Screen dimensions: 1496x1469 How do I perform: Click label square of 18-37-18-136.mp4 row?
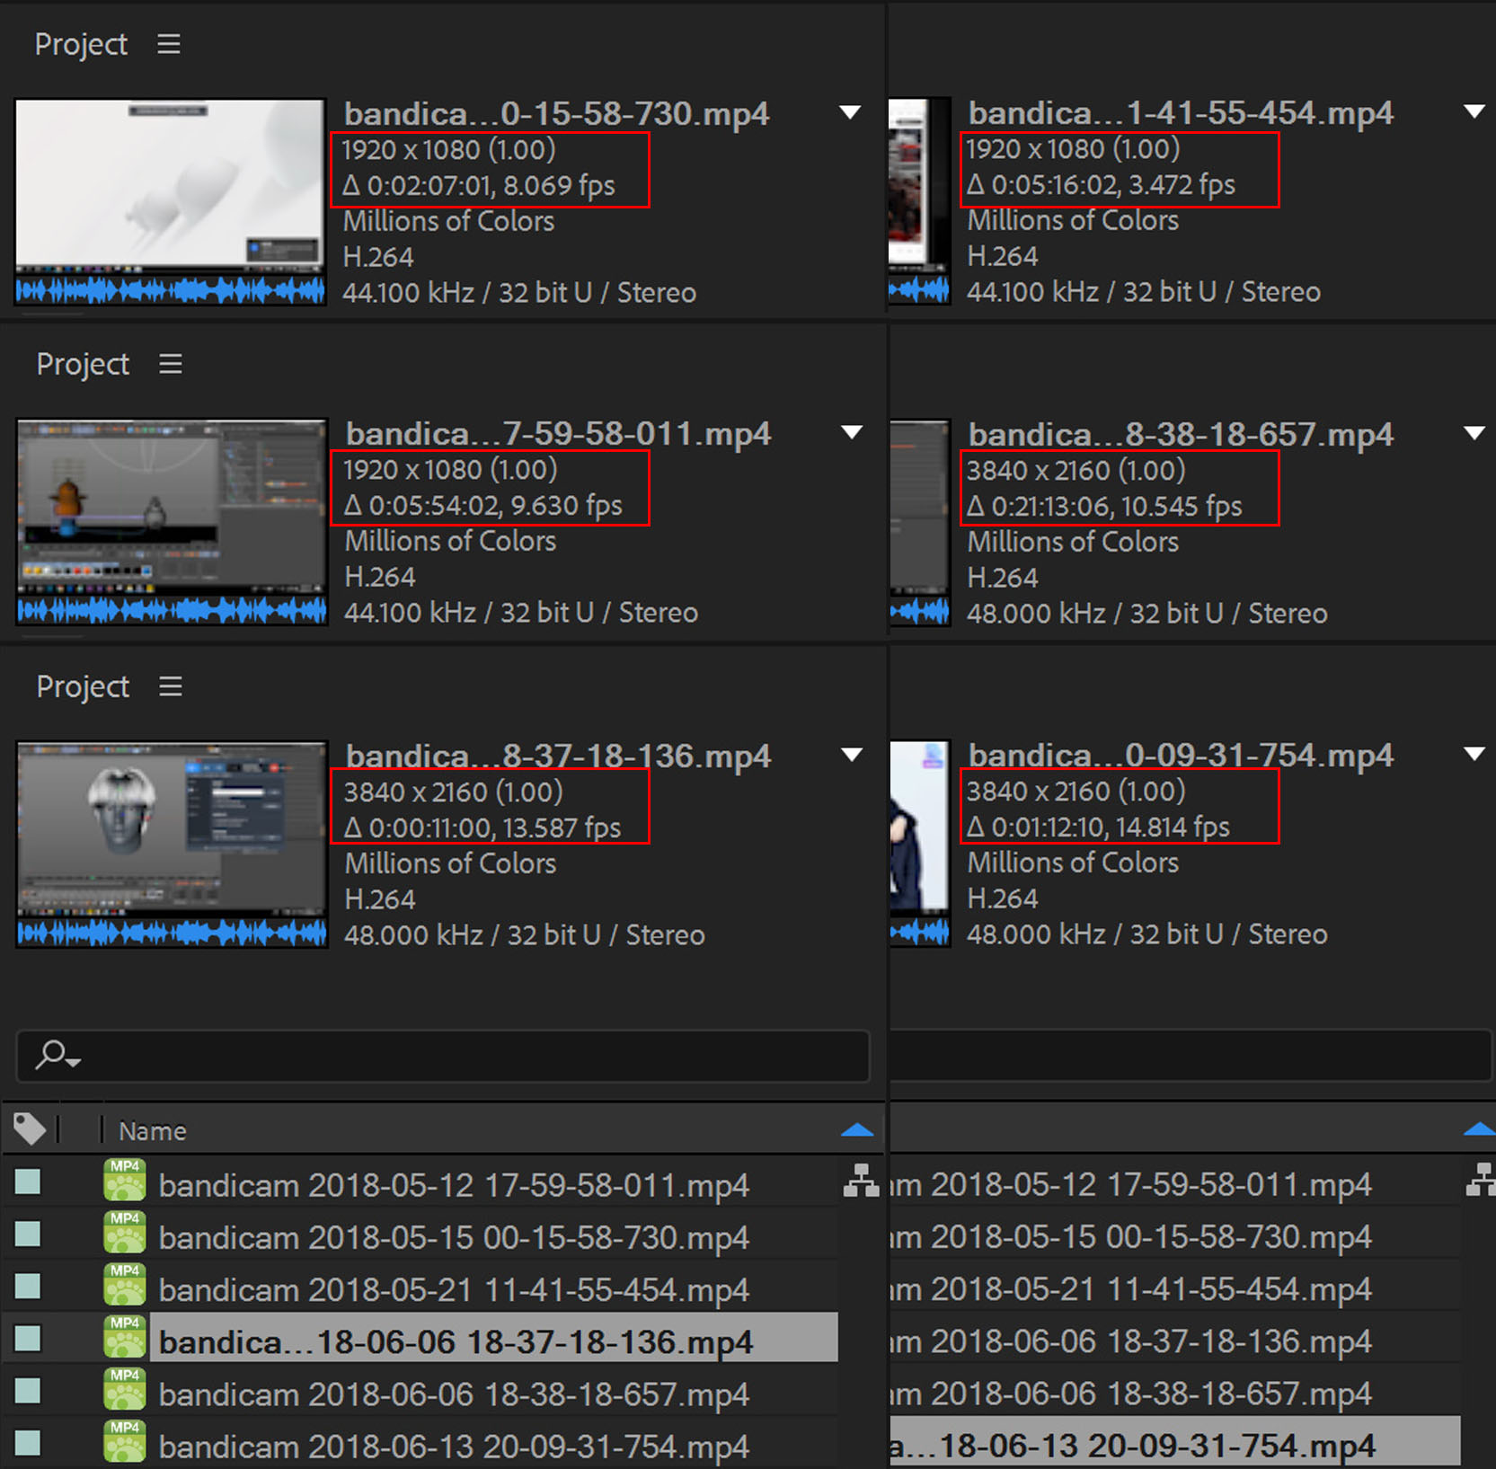pos(28,1339)
